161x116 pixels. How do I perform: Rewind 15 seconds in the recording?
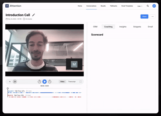(x=39, y=82)
